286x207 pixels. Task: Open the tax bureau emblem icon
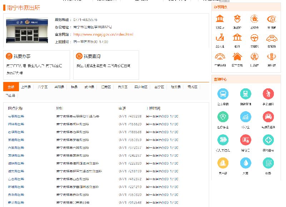(x=272, y=57)
